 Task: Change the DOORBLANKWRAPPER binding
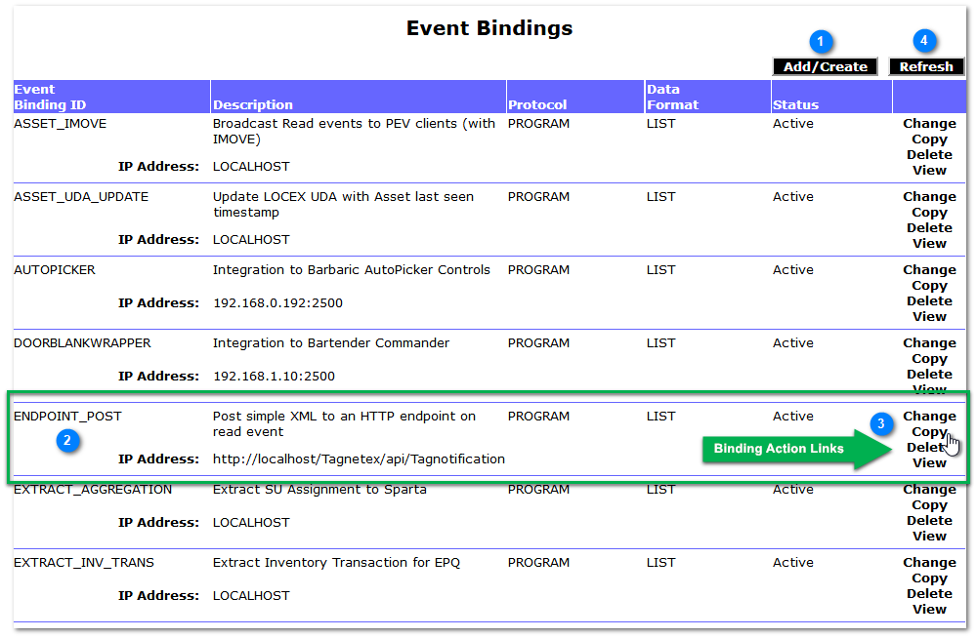pos(929,343)
